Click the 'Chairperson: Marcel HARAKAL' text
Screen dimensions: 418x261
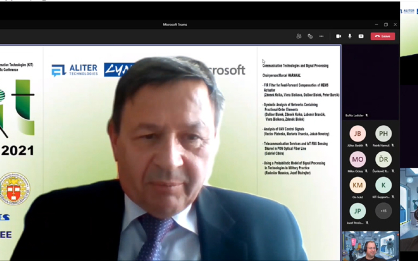(x=281, y=75)
